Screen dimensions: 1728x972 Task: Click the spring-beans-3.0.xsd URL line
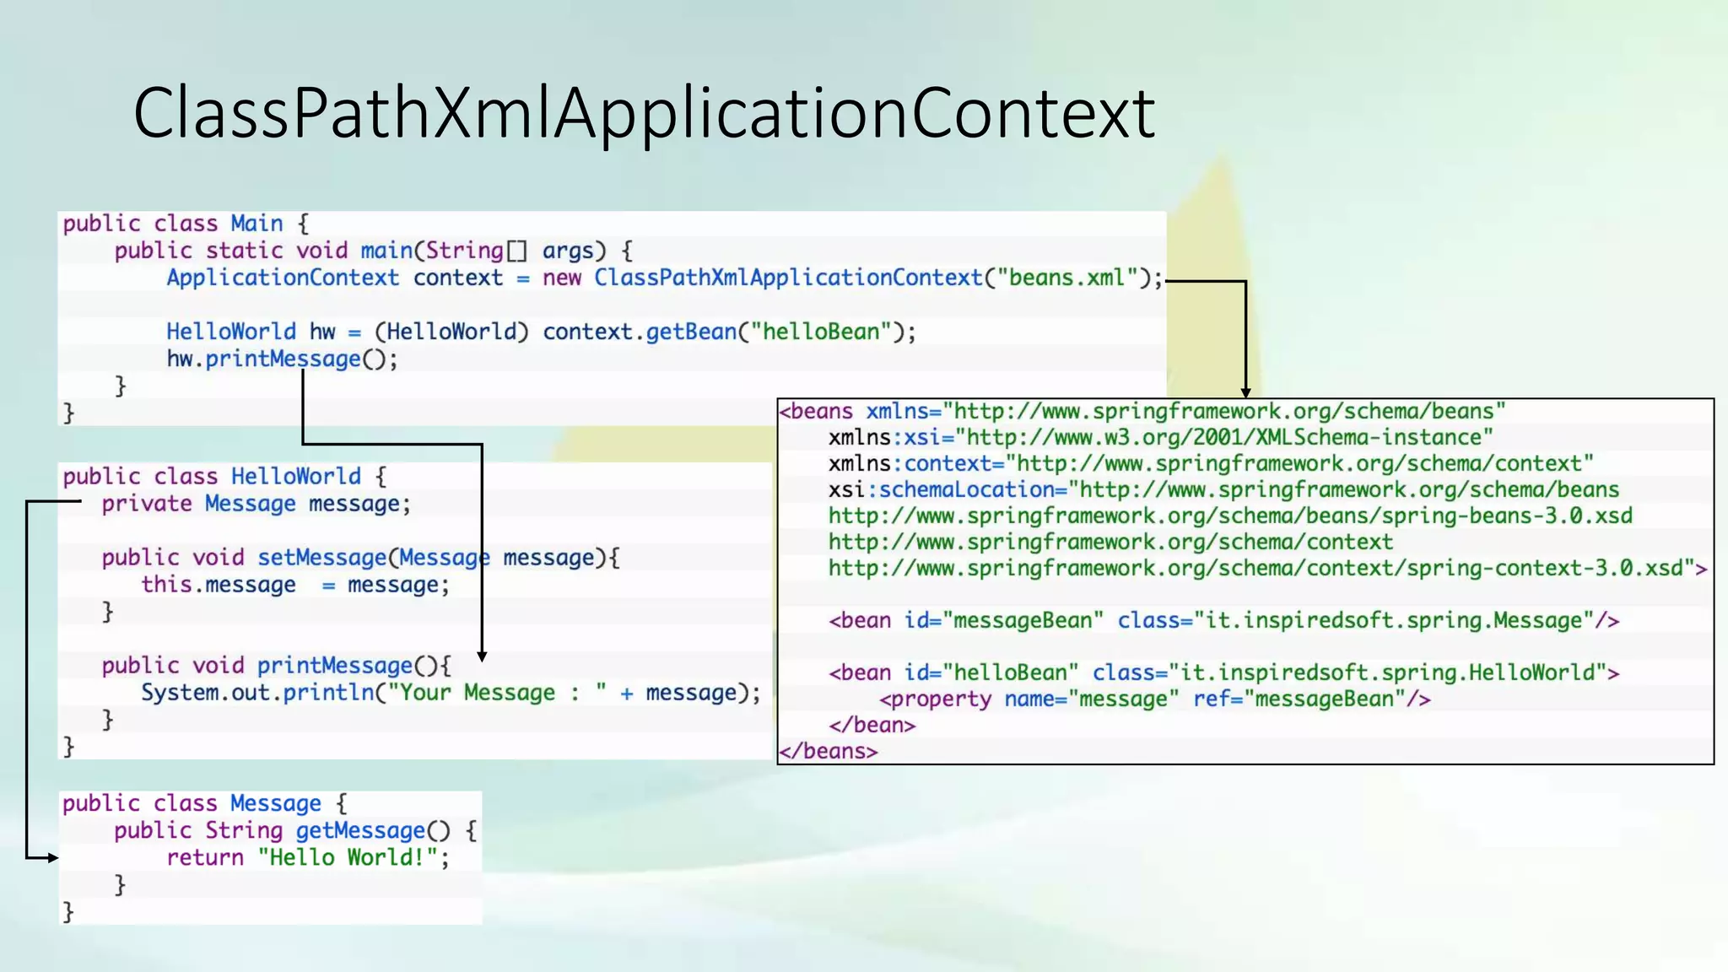[x=1230, y=516]
